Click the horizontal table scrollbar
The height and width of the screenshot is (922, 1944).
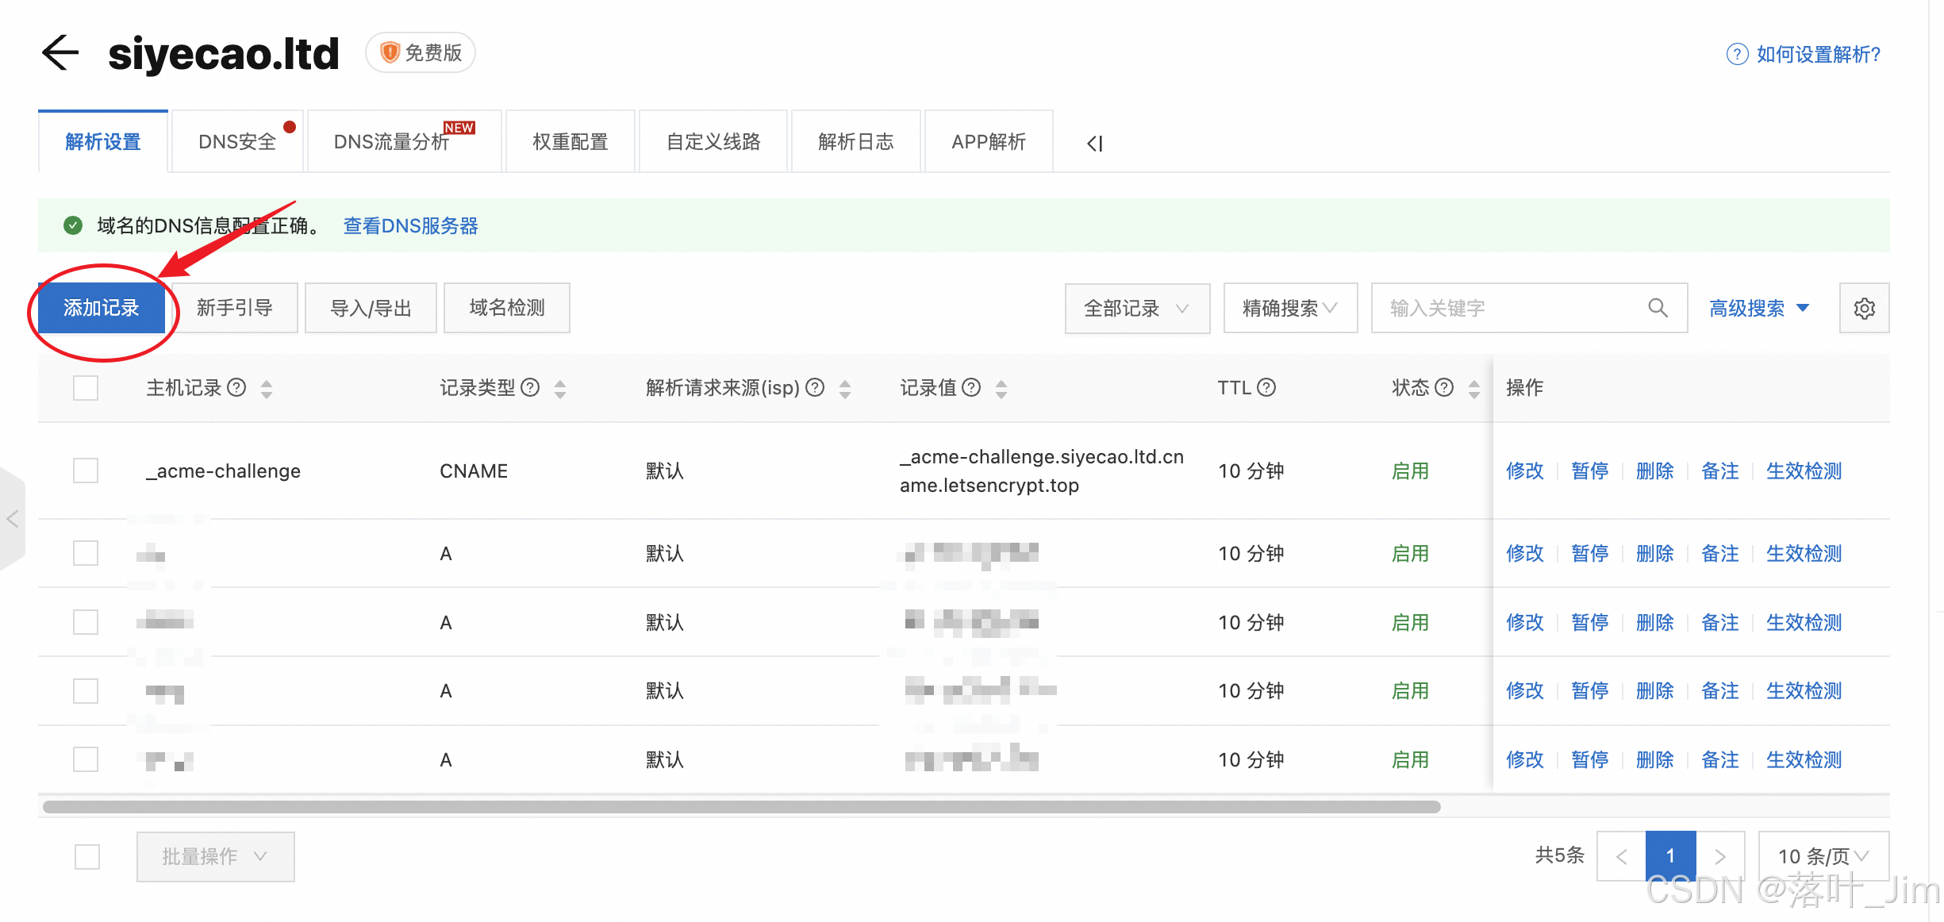click(741, 807)
